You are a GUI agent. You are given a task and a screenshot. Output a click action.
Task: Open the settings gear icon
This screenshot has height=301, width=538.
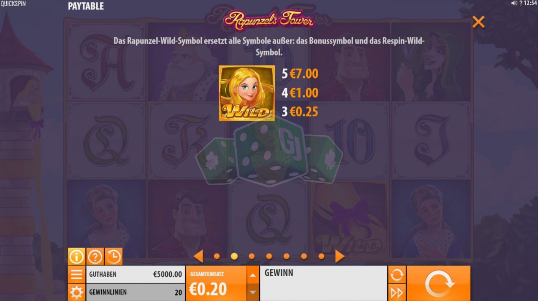[x=76, y=292]
